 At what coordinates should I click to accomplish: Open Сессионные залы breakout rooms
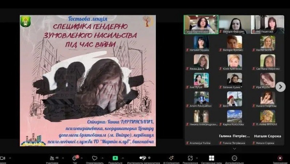pyautogui.click(x=211, y=158)
